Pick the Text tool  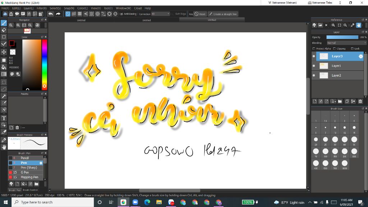pos(4,118)
